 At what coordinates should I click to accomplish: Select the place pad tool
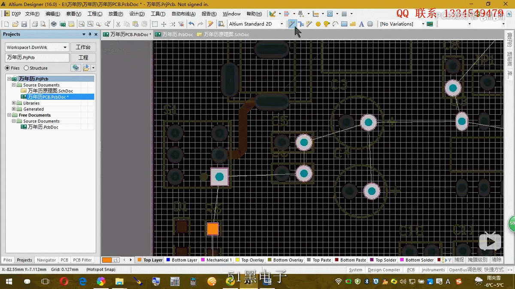click(x=318, y=24)
